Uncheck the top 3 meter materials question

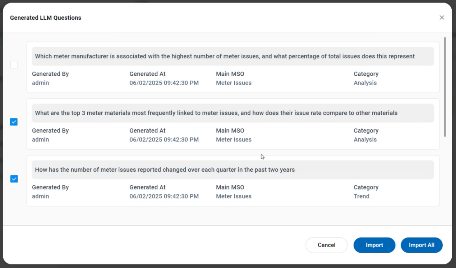14,122
